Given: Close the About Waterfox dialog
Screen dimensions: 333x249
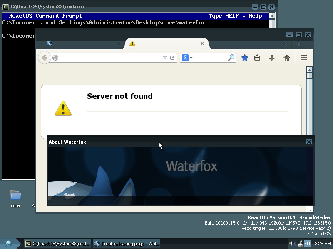Looking at the screenshot, I should click(x=309, y=142).
